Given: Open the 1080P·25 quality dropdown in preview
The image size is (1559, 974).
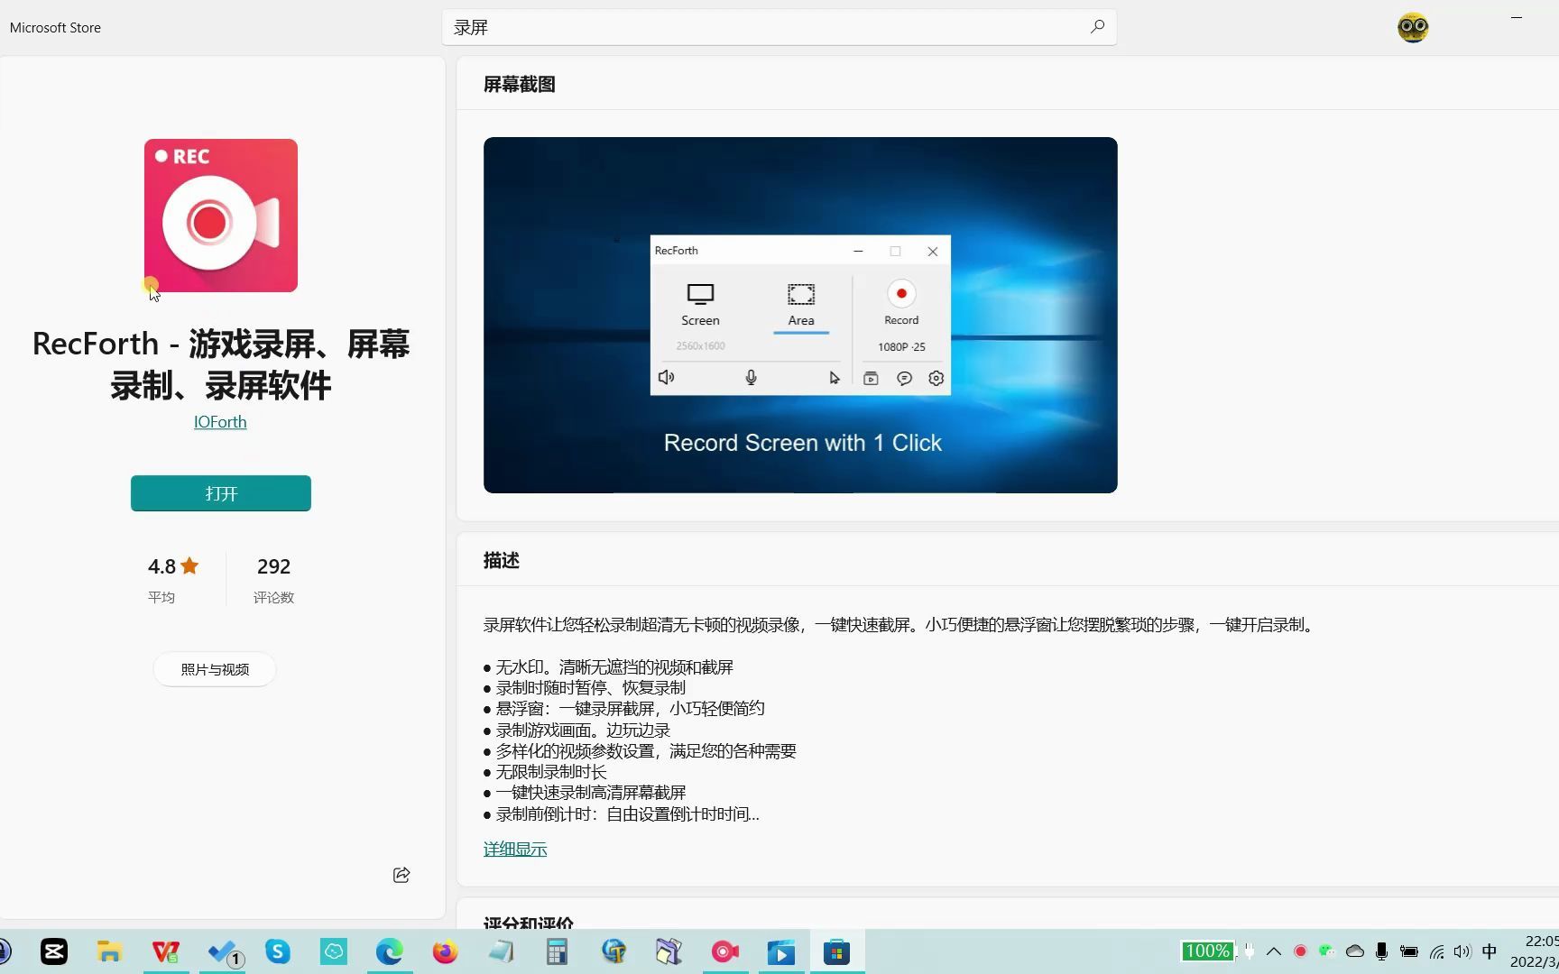Looking at the screenshot, I should [x=900, y=346].
